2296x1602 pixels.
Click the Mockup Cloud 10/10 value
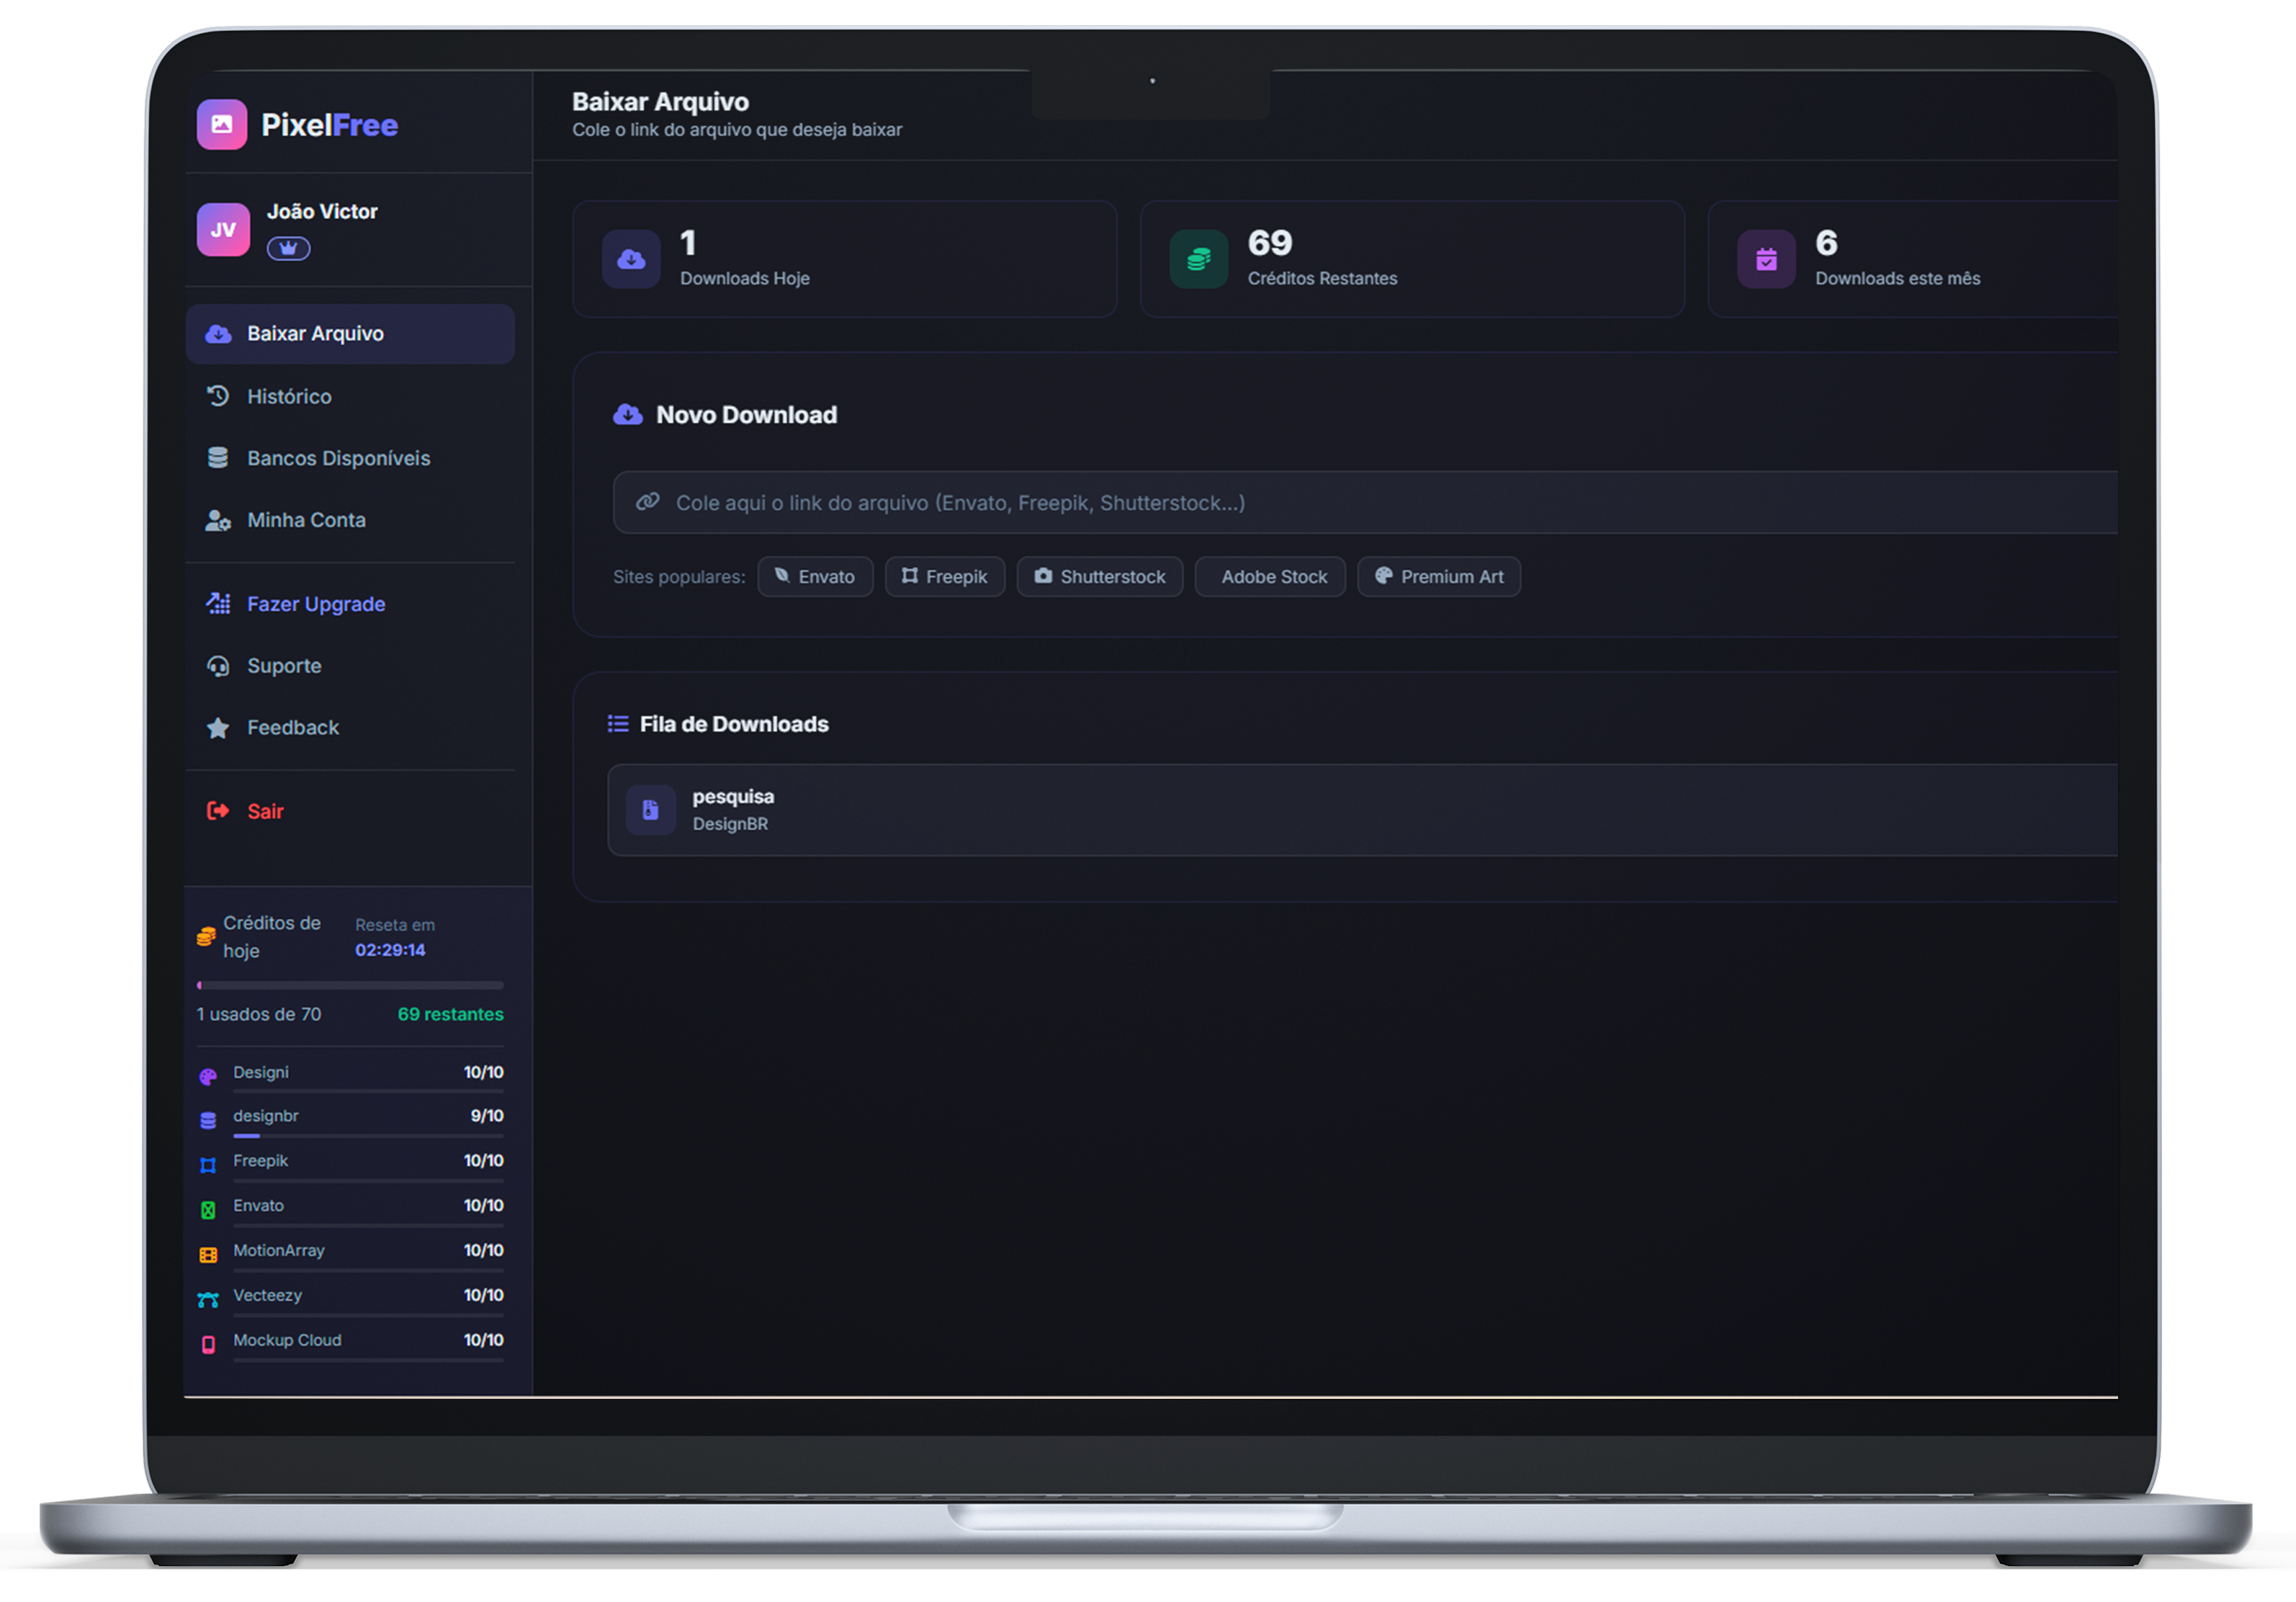click(x=483, y=1340)
